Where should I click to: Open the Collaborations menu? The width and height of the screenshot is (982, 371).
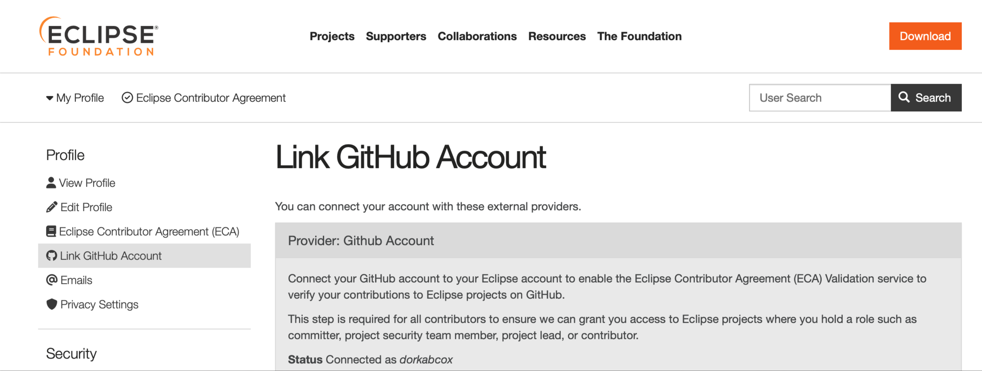click(477, 36)
